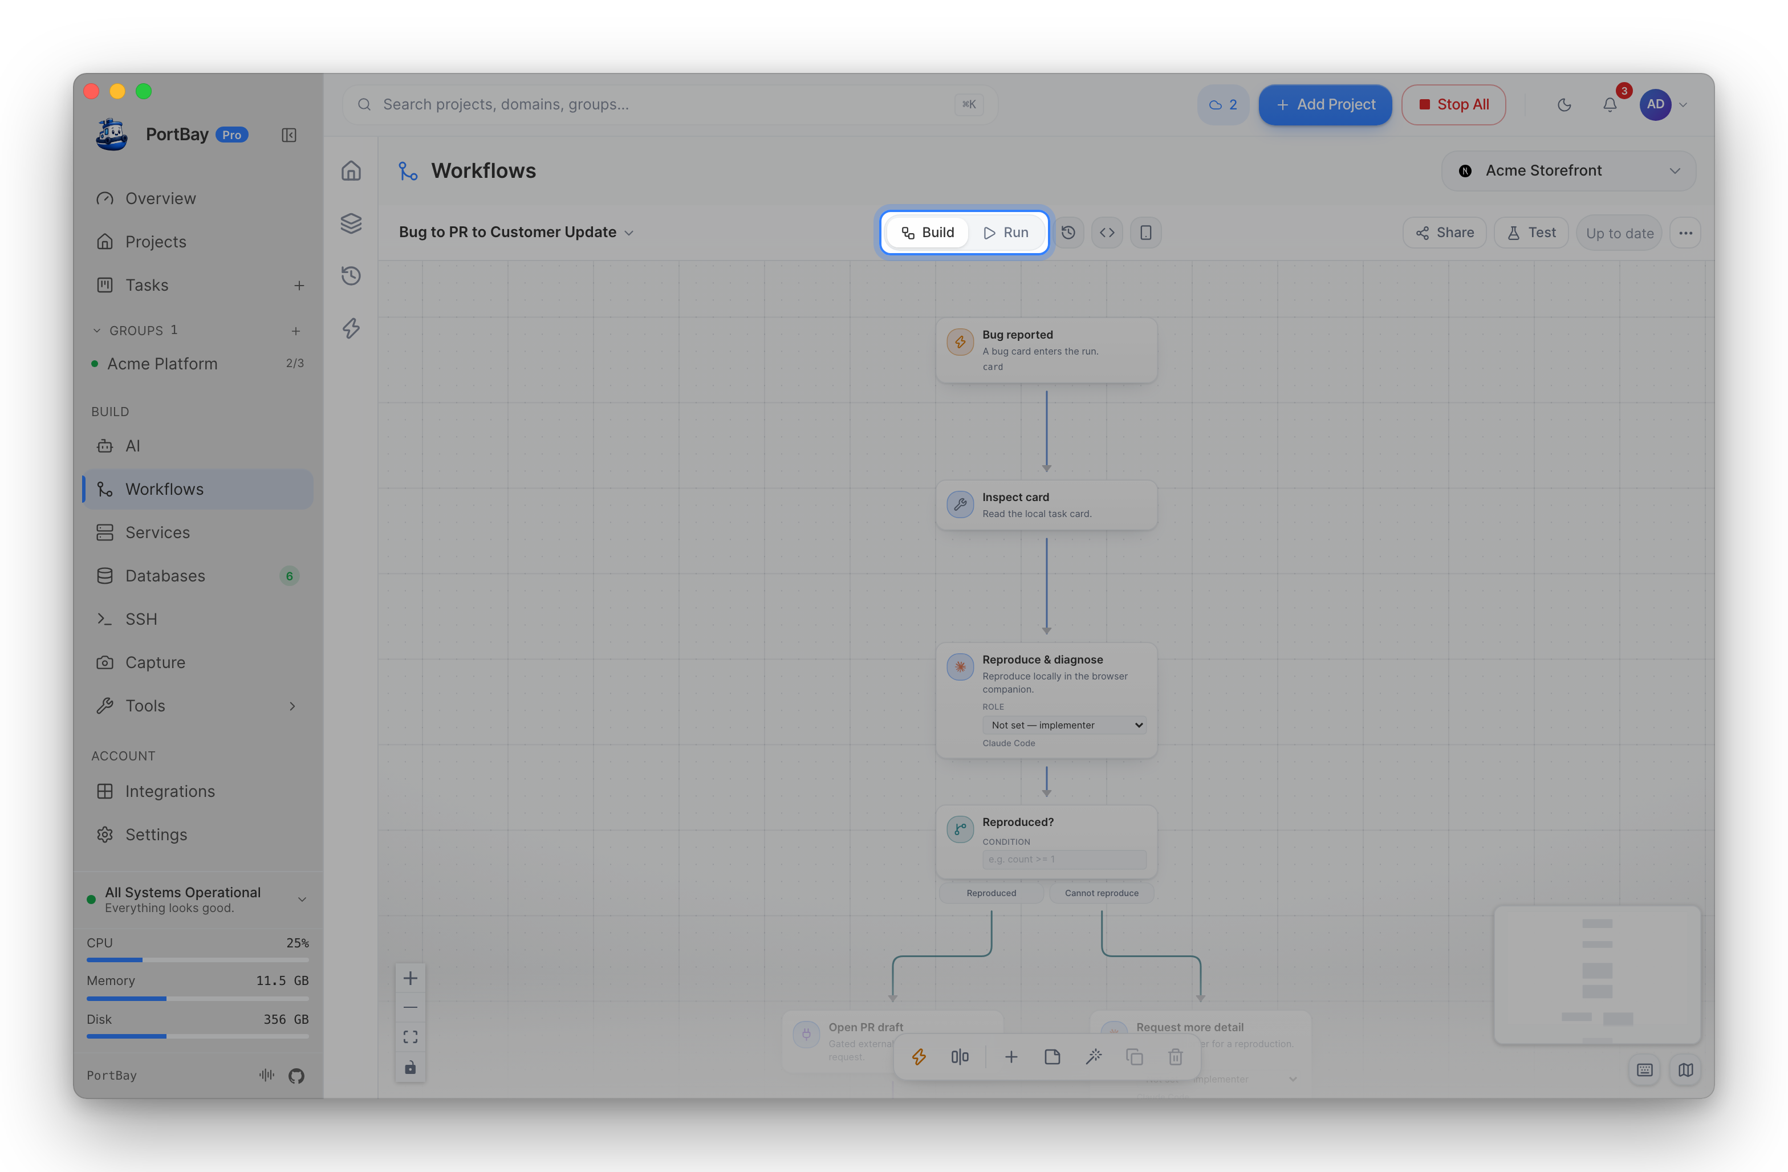This screenshot has width=1788, height=1172.
Task: Collapse the sidebar with panel icon
Action: [x=288, y=135]
